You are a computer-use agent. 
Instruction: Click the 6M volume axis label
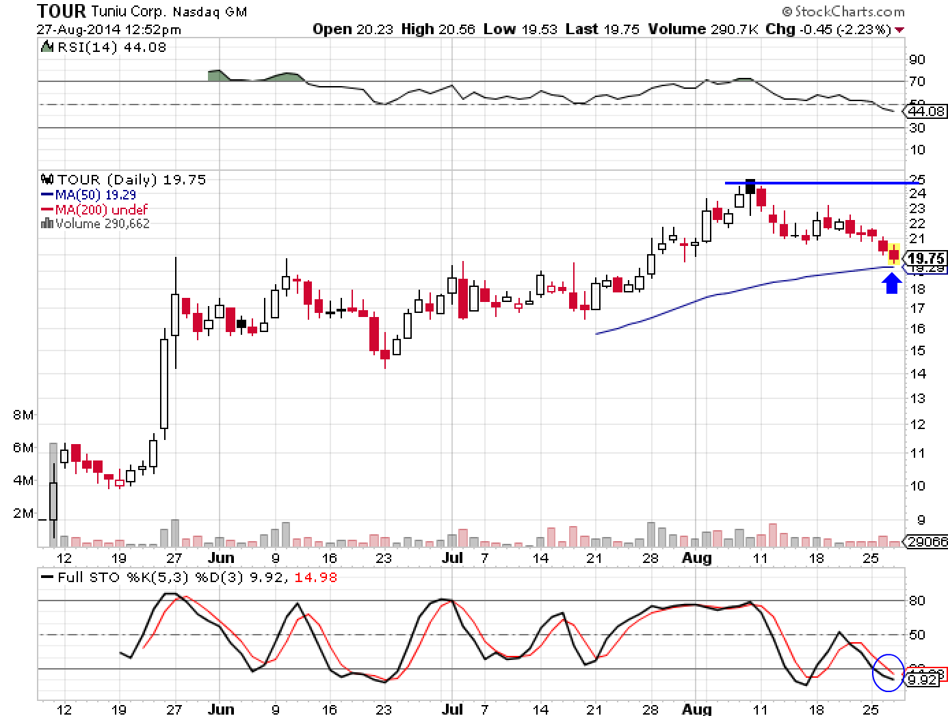click(23, 447)
